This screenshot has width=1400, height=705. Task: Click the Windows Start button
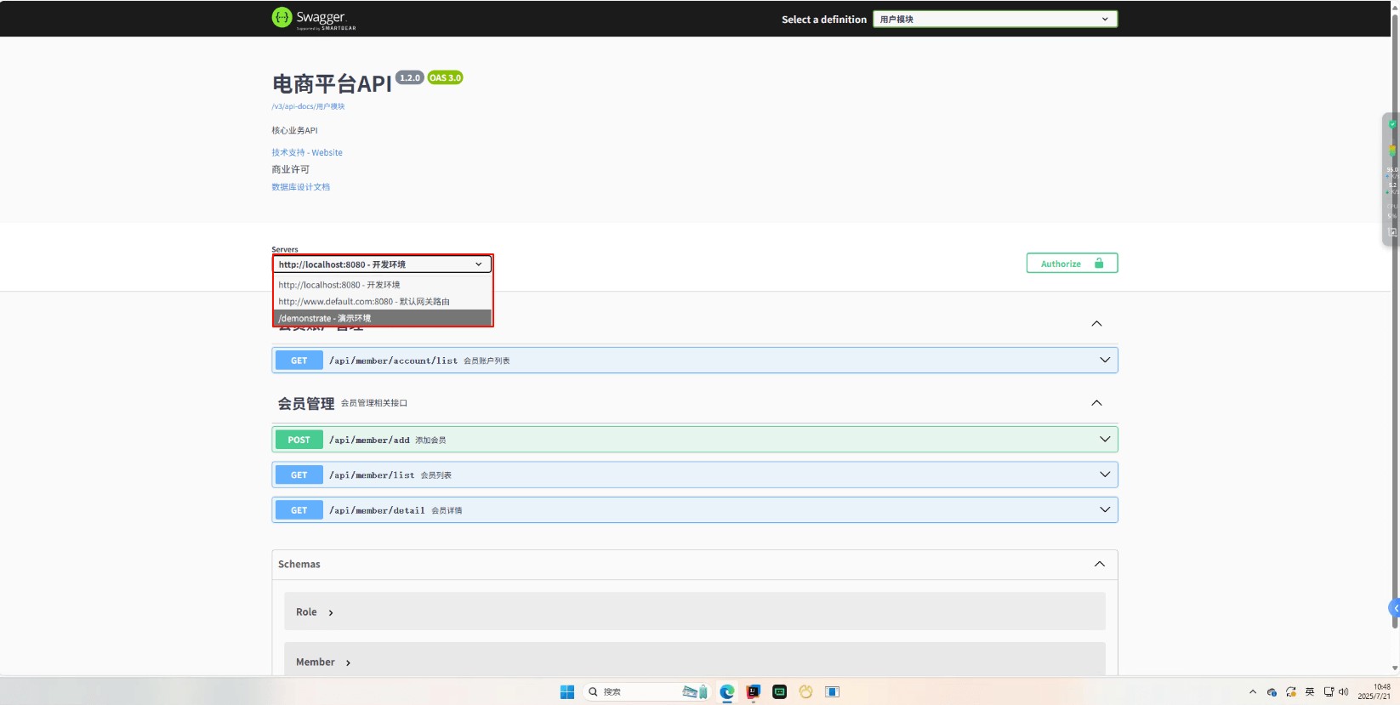click(x=567, y=692)
